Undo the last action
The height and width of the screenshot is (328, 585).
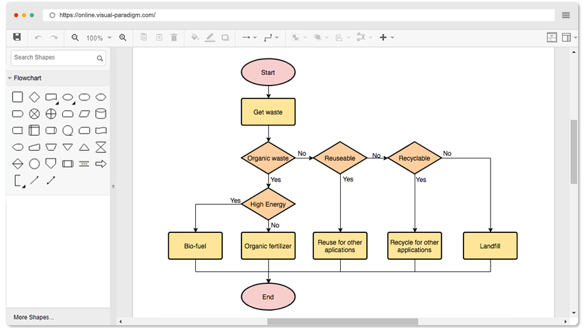click(x=39, y=37)
